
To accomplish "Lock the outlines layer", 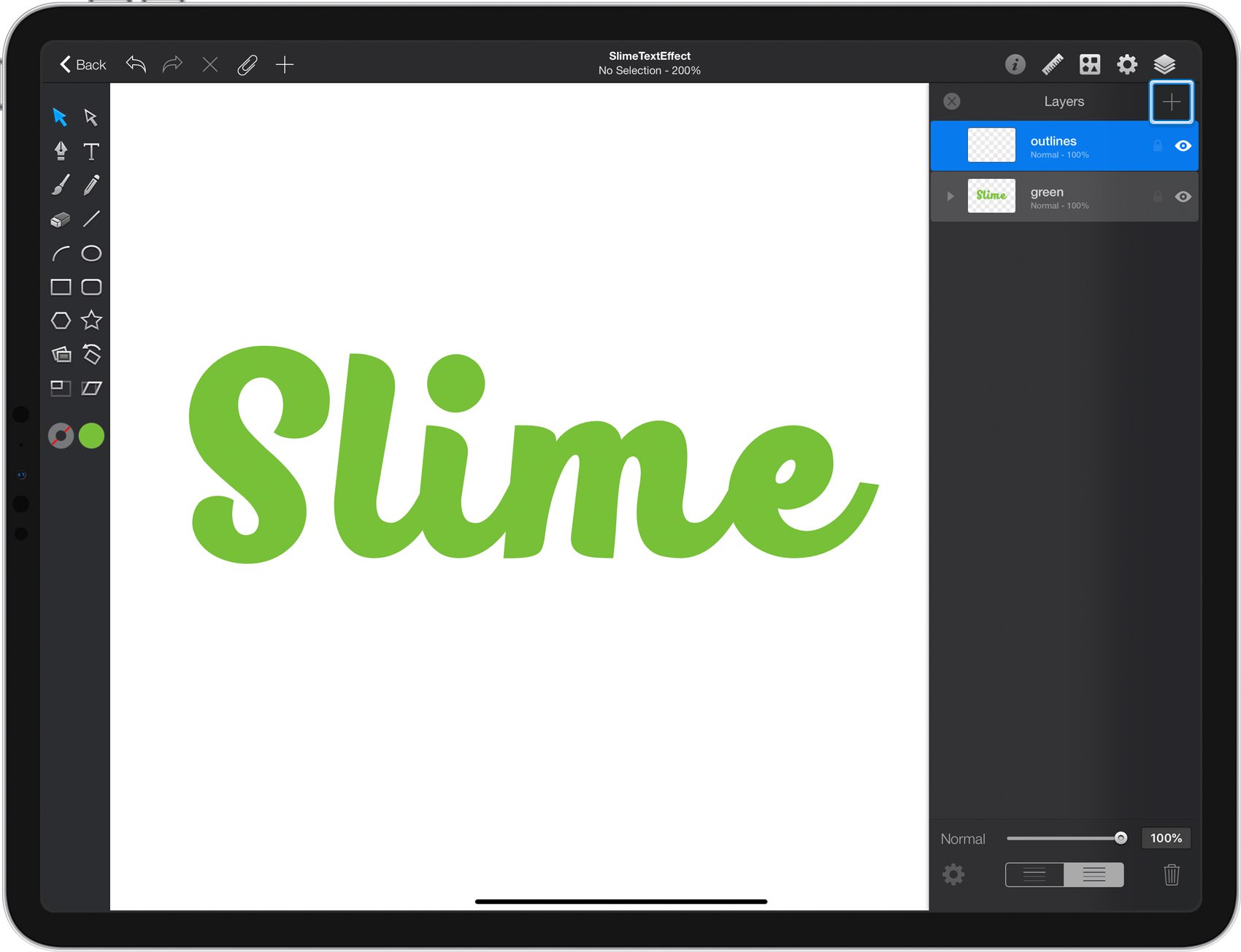I will 1157,146.
